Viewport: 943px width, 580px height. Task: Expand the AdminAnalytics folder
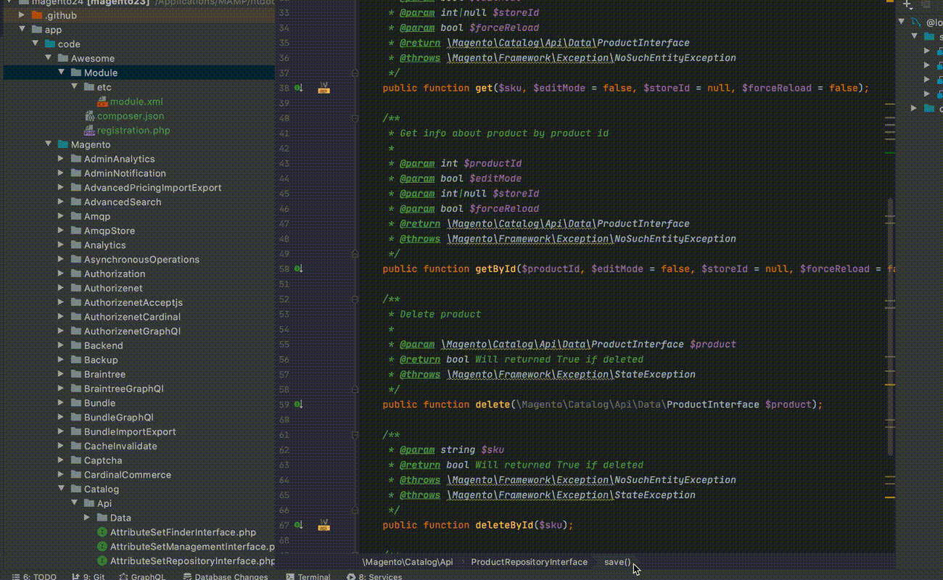point(62,159)
